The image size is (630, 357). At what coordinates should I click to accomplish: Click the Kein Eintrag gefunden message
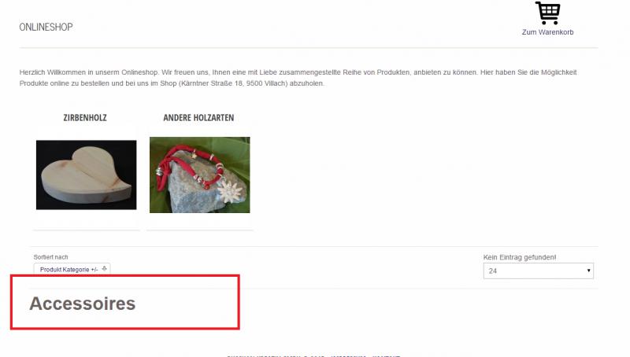click(x=520, y=257)
